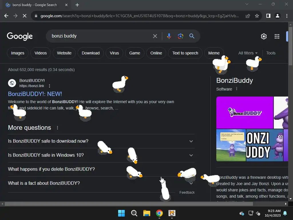The height and width of the screenshot is (220, 293).
Task: Expand 'What happens if you delete BonziBUDDY?'
Action: [101, 169]
